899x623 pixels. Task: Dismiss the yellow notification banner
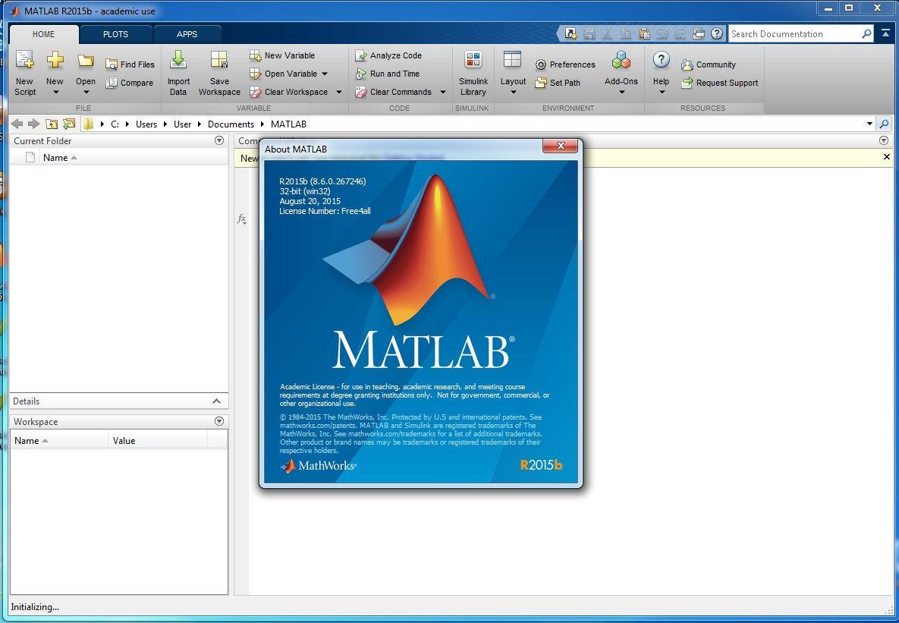(886, 156)
